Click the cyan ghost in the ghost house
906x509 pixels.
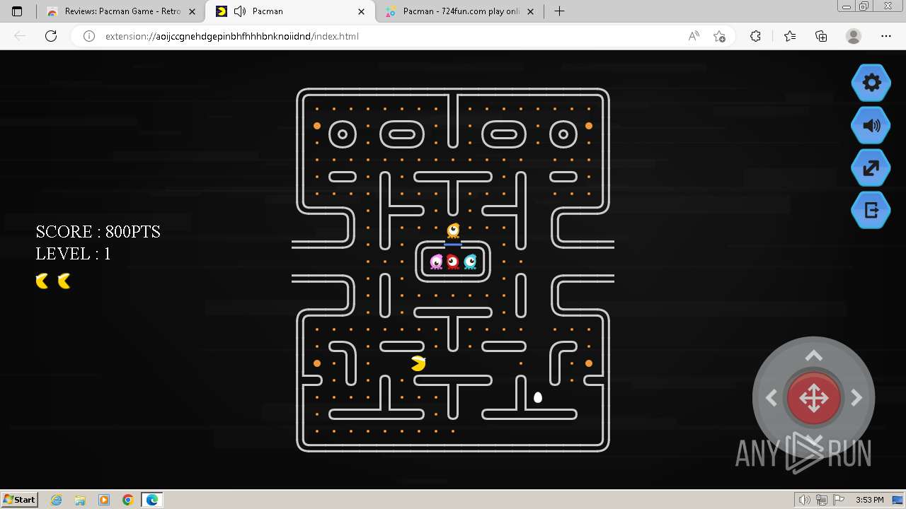tap(470, 262)
